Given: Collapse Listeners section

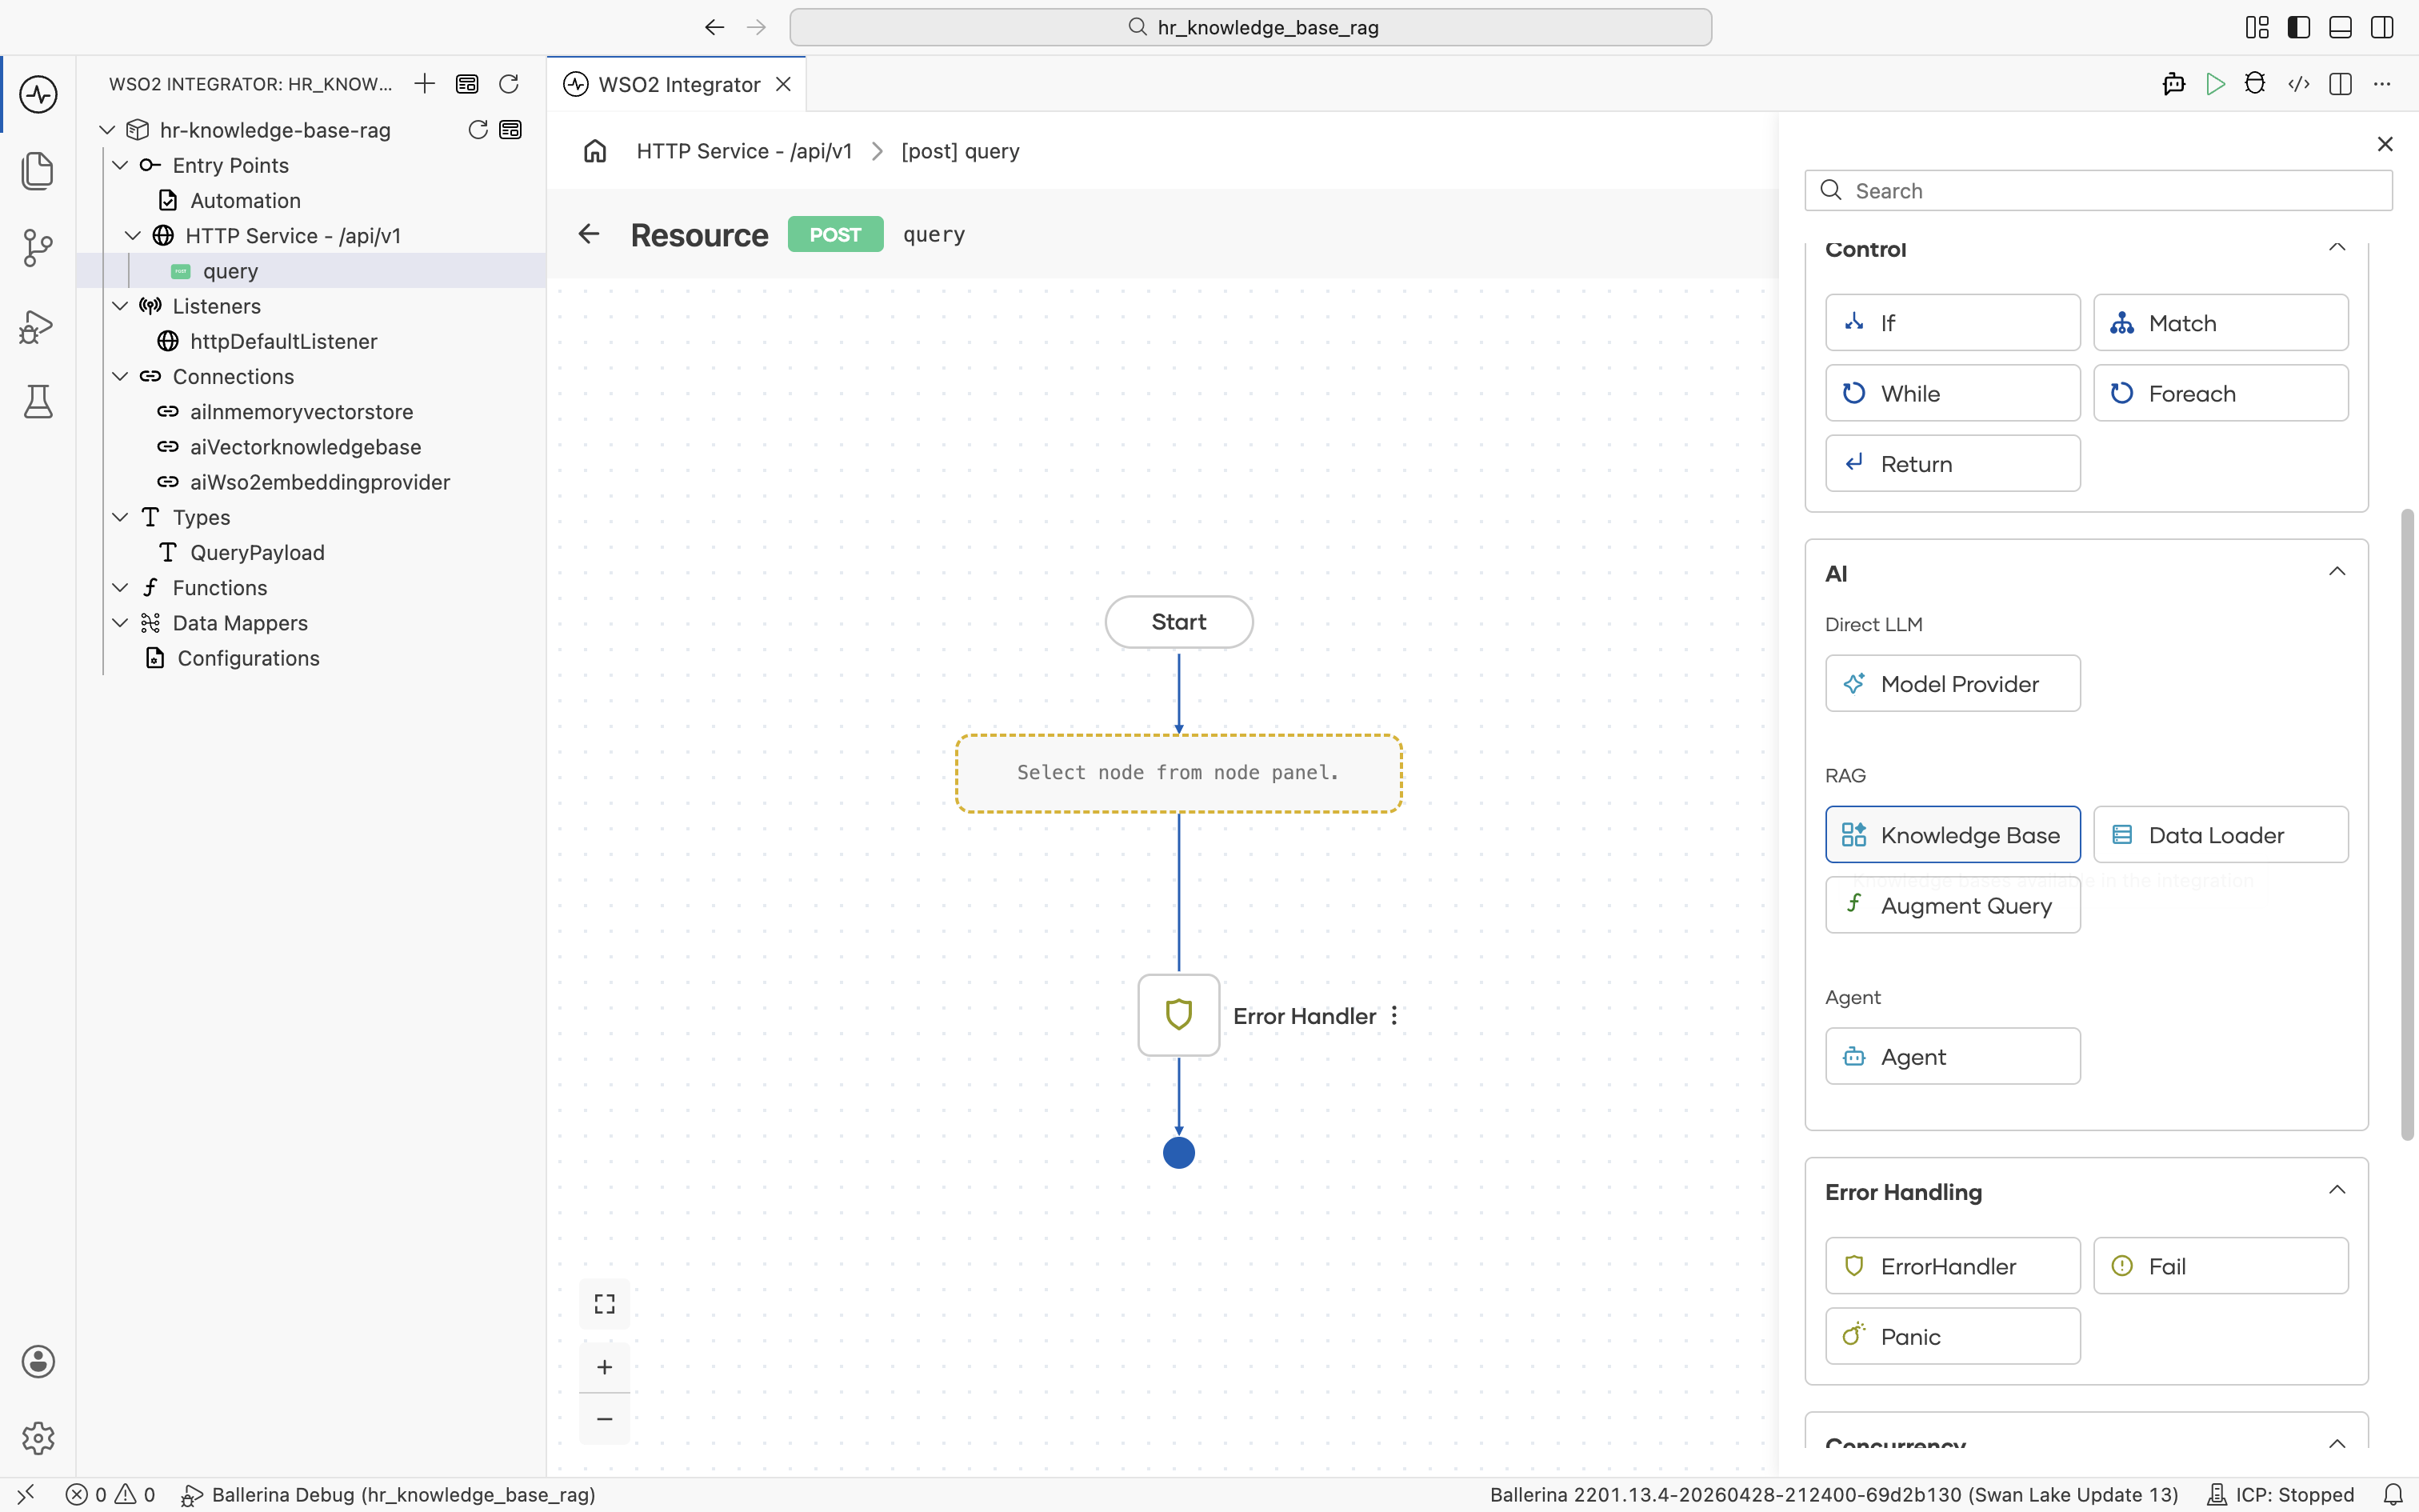Looking at the screenshot, I should pyautogui.click(x=120, y=306).
